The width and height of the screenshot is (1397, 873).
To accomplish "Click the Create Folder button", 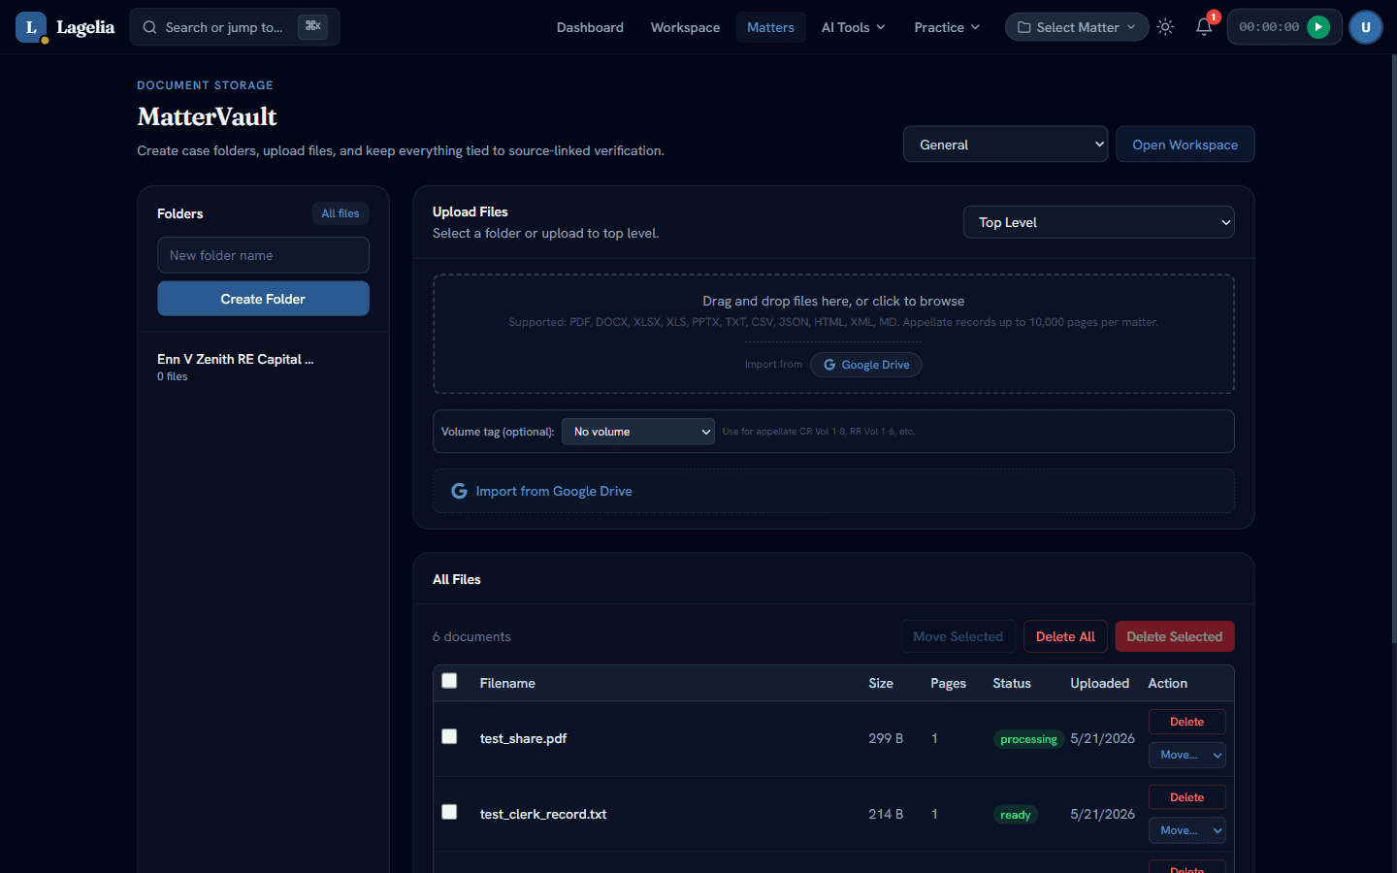I will 263,299.
